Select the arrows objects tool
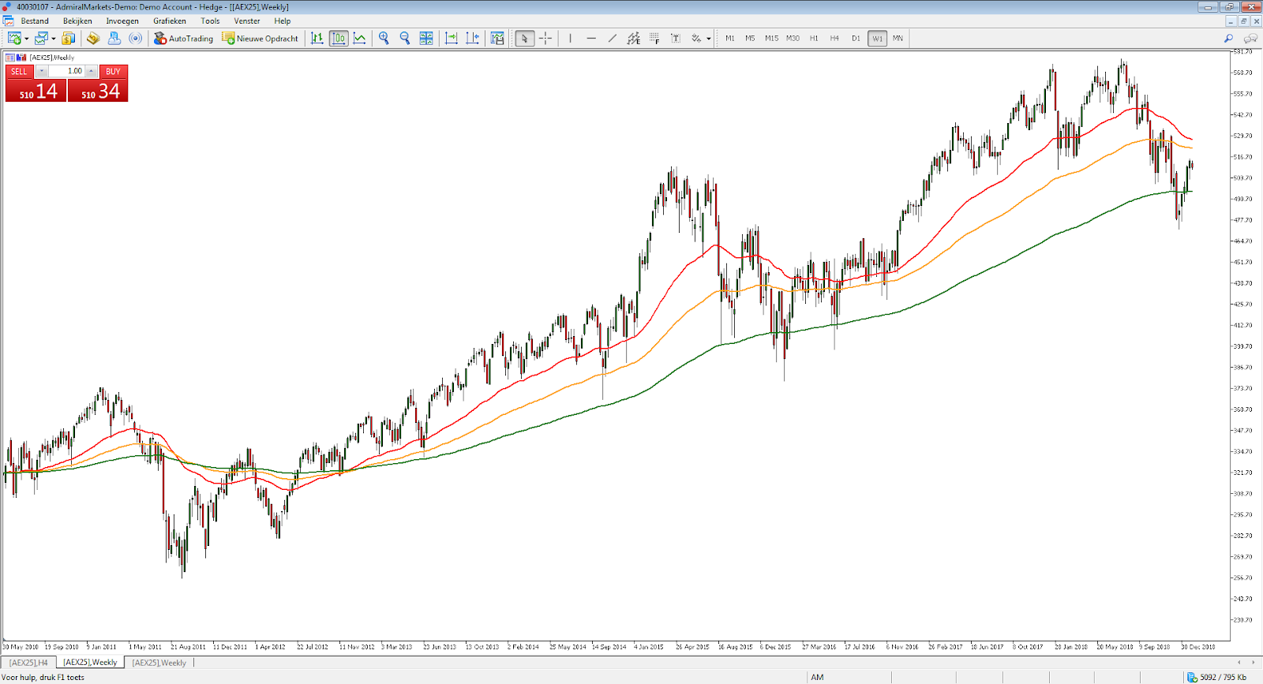 click(696, 38)
